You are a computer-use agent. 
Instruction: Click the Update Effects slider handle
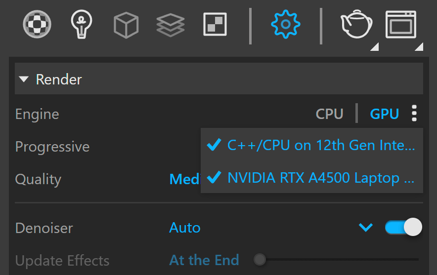tap(260, 260)
